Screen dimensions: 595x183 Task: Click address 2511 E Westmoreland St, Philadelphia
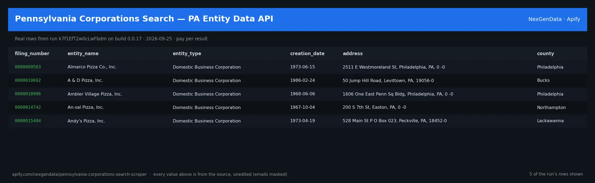coord(394,67)
